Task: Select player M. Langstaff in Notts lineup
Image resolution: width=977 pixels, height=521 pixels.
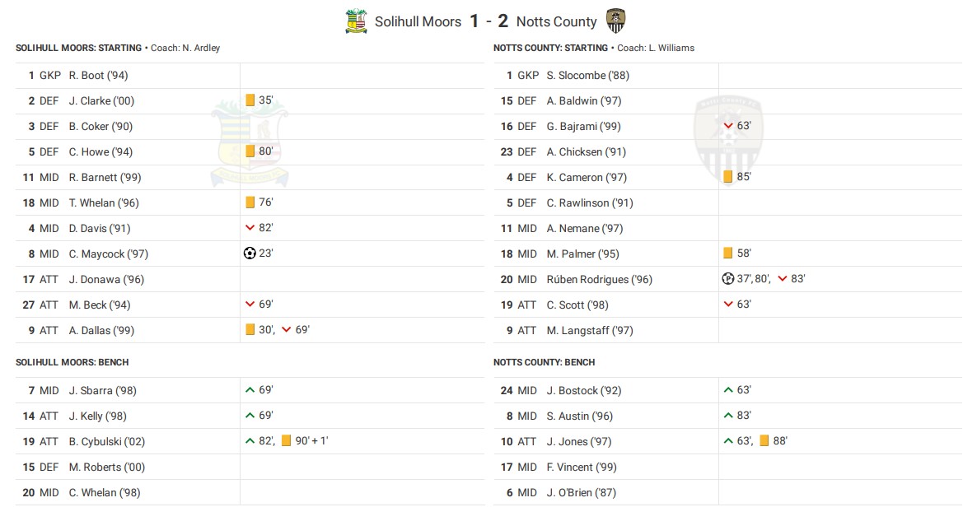Action: pyautogui.click(x=590, y=330)
